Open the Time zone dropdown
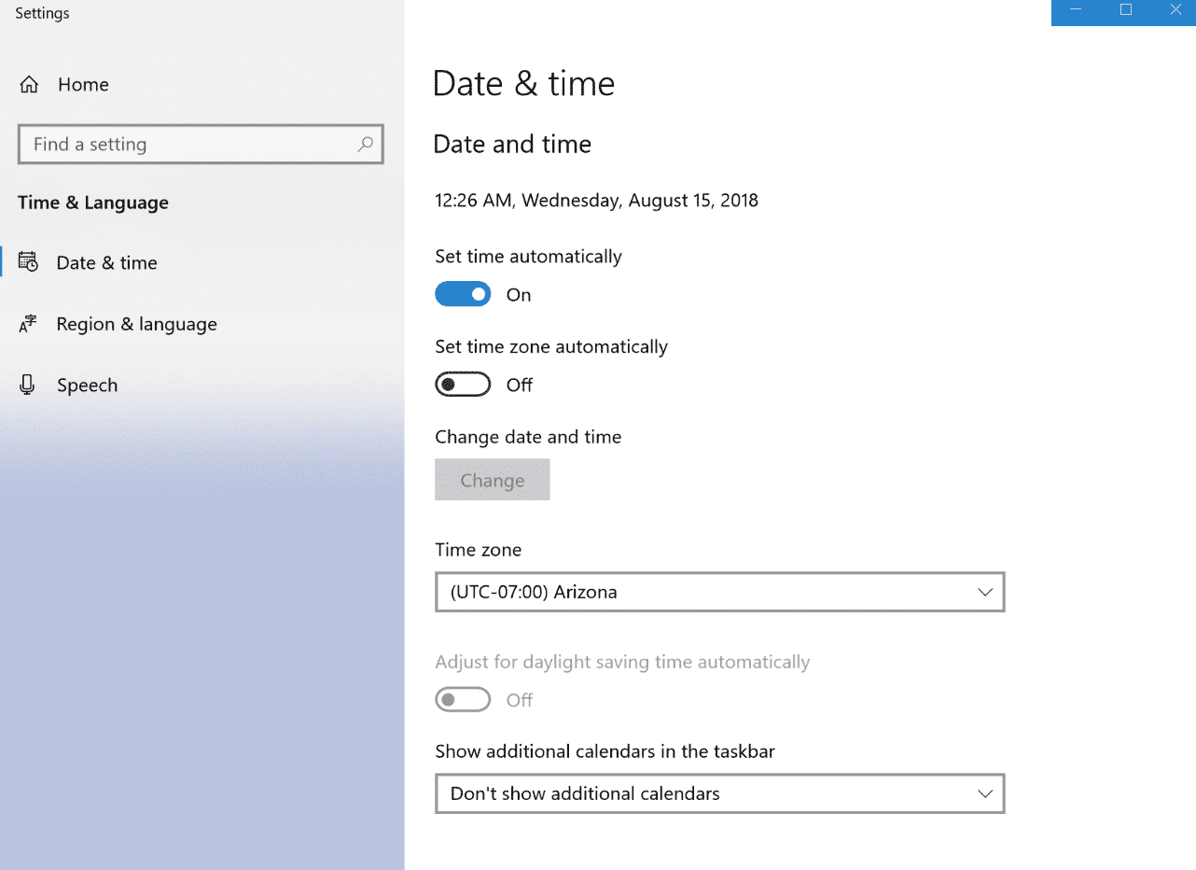This screenshot has height=870, width=1196. tap(719, 592)
